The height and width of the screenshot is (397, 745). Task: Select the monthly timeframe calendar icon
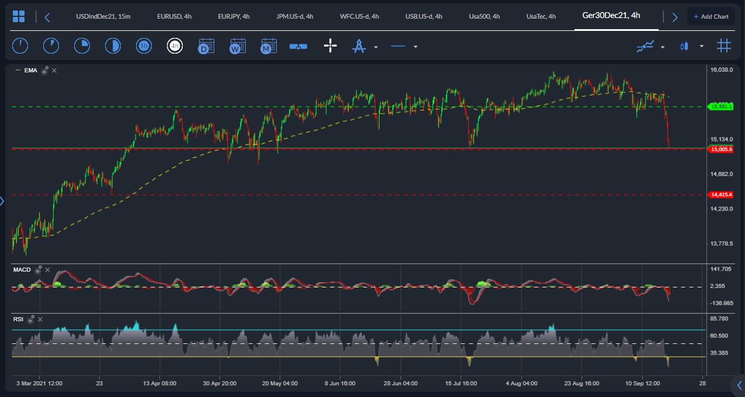268,46
